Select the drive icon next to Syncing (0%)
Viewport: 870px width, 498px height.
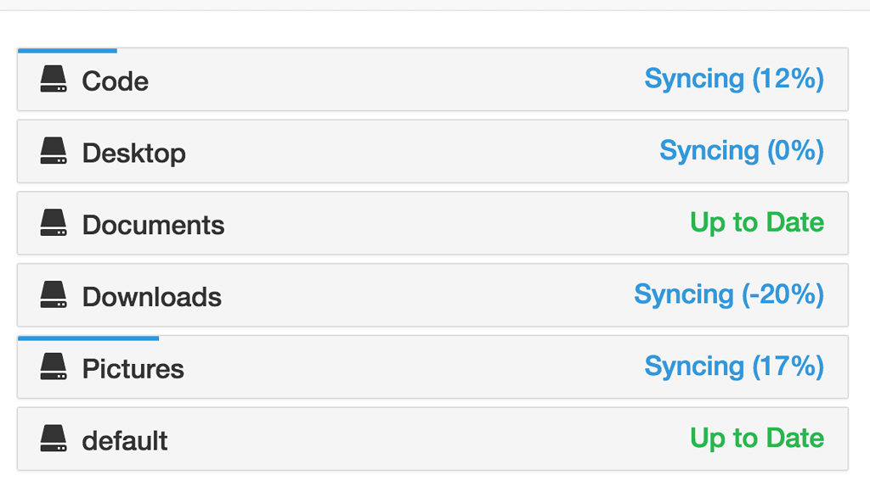click(x=54, y=153)
